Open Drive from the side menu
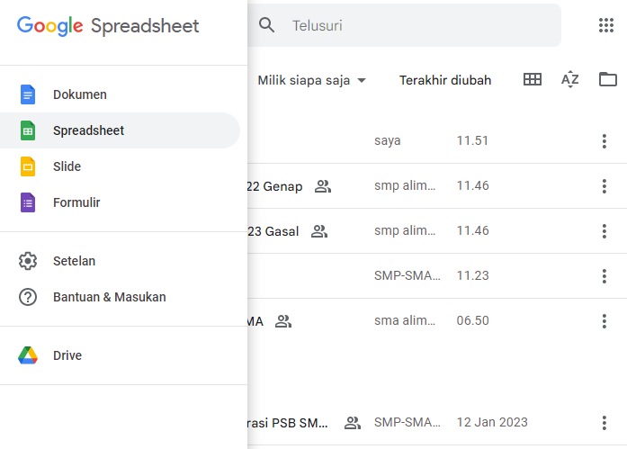This screenshot has height=449, width=627. click(120, 355)
